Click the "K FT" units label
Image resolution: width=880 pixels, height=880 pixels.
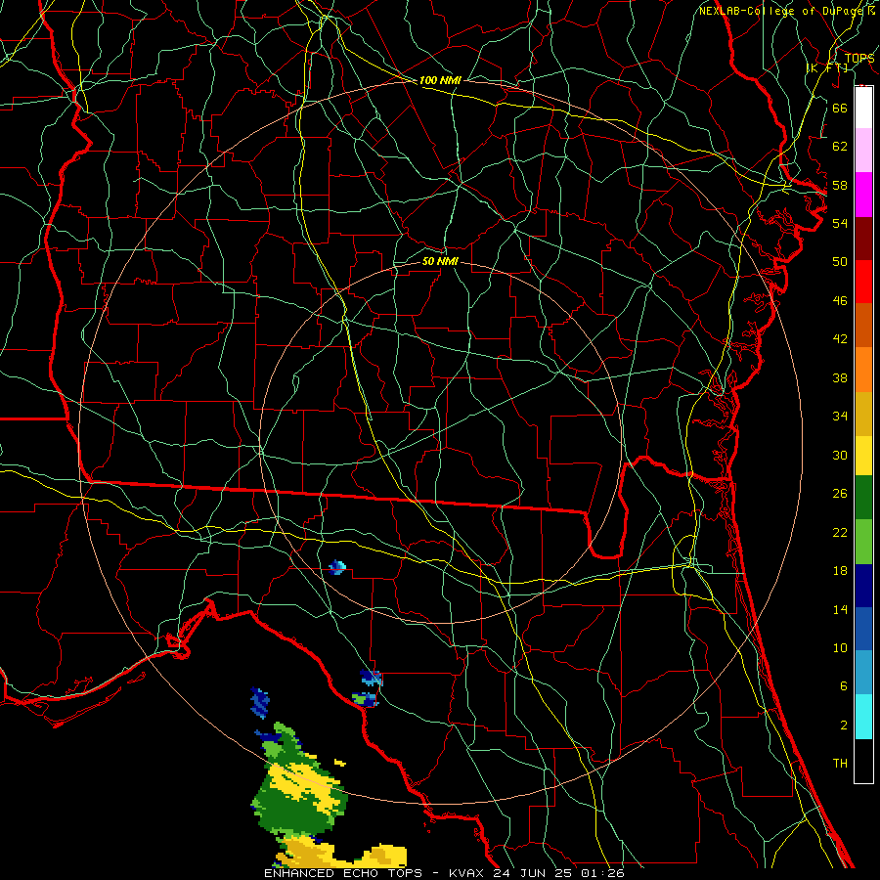click(827, 67)
